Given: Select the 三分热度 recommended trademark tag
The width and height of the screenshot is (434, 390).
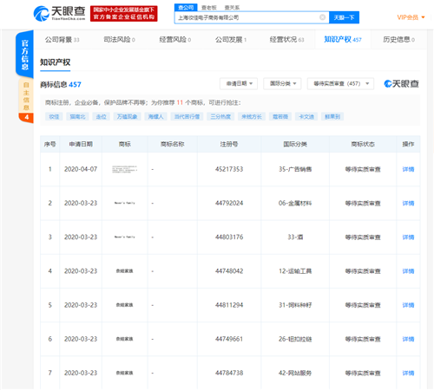Looking at the screenshot, I should (220, 116).
